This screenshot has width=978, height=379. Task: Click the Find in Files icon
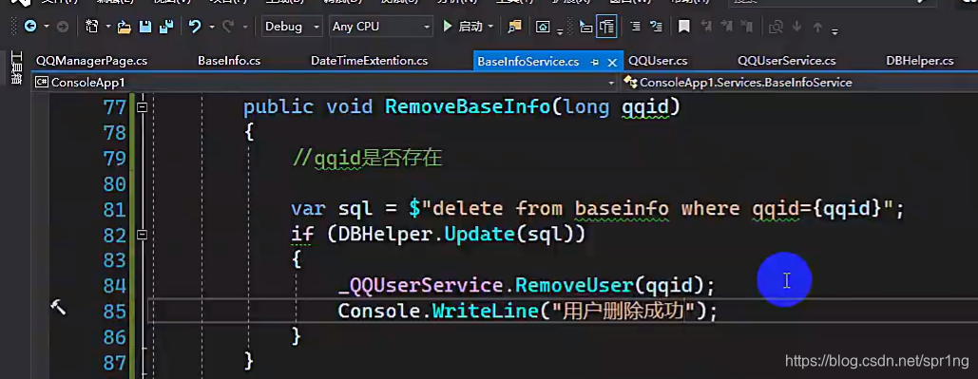pos(514,27)
